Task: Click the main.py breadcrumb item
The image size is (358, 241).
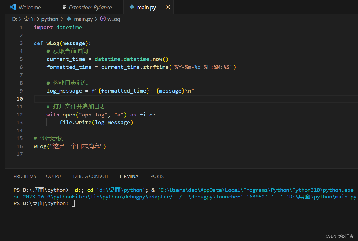Action: point(83,19)
